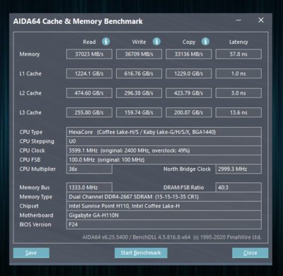Click the Copy column header text
Viewport: 283px width, 276px height.
(189, 42)
